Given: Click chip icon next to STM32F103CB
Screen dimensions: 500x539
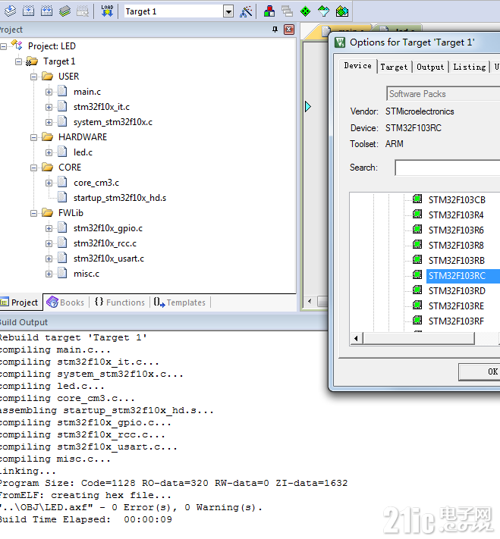Looking at the screenshot, I should [417, 199].
